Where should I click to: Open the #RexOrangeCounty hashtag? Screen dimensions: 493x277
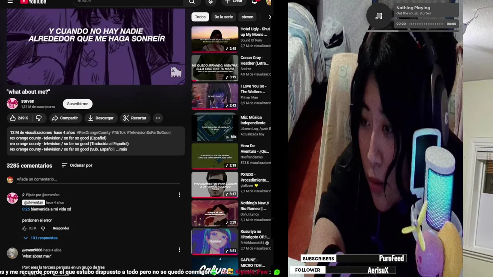tap(93, 132)
